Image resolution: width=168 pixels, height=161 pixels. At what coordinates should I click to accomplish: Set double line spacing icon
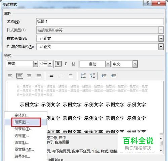tap(71, 76)
